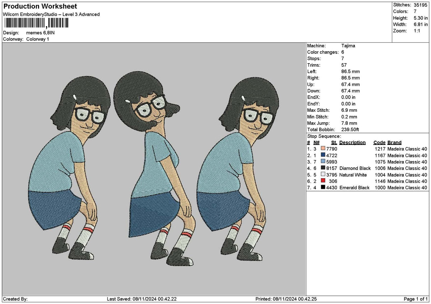Click the 'Natural White' description

click(x=353, y=175)
